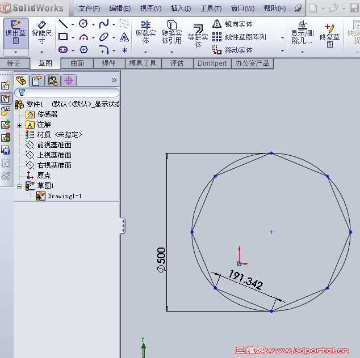Click Move Entities (移动实体)
360x358 pixels.
(x=232, y=50)
